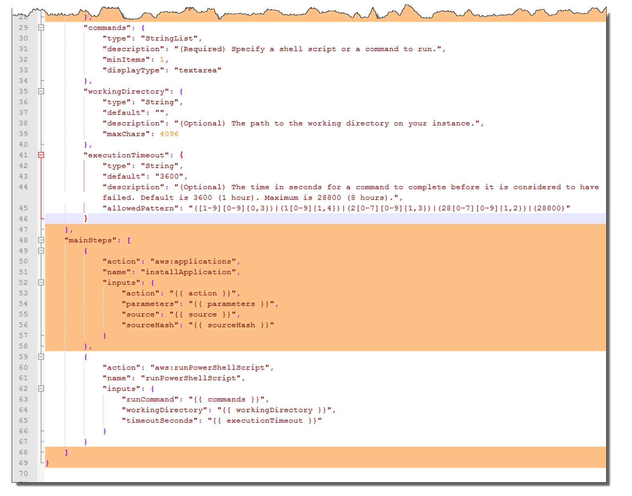Collapse the step object fold on line 59
The image size is (632, 496).
[41, 357]
